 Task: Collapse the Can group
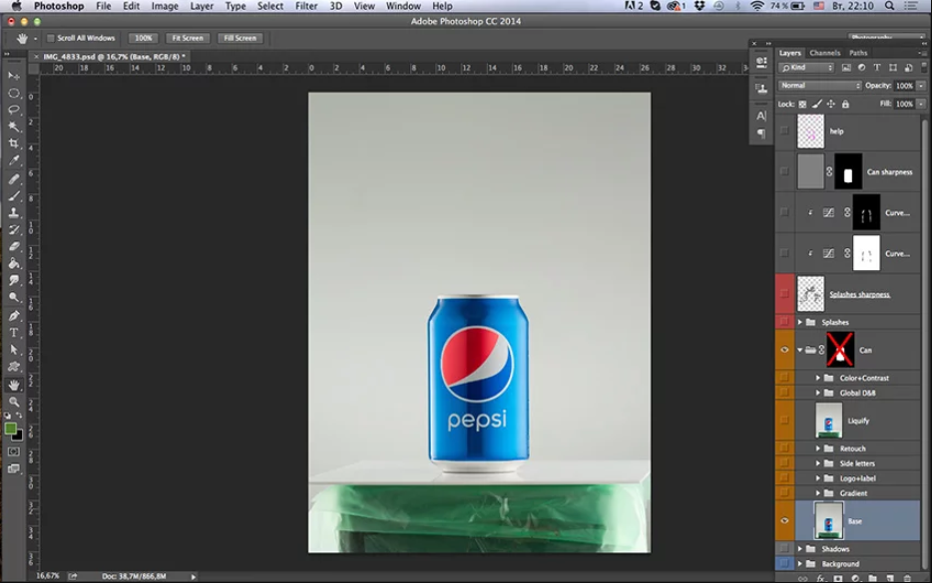coord(800,350)
